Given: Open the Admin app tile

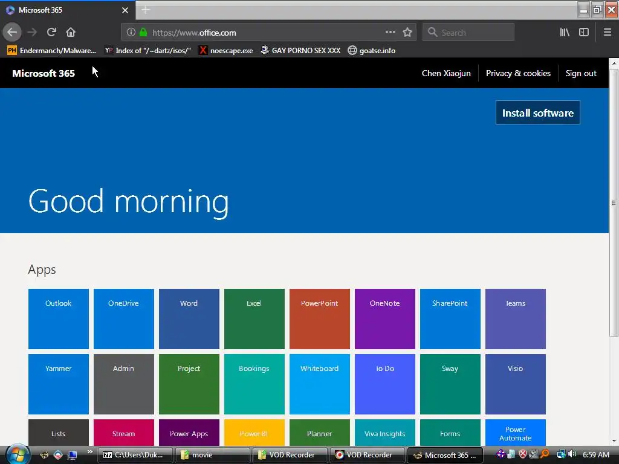Looking at the screenshot, I should (123, 384).
